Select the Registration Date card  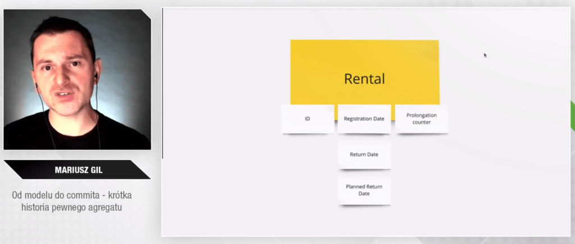pyautogui.click(x=364, y=119)
